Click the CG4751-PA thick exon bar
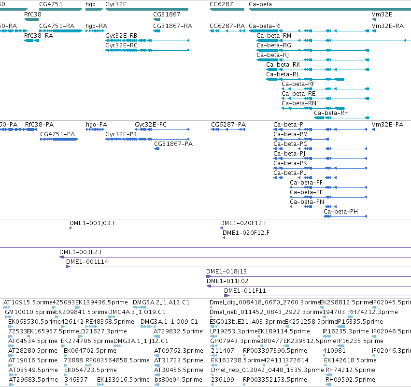 [x=65, y=139]
